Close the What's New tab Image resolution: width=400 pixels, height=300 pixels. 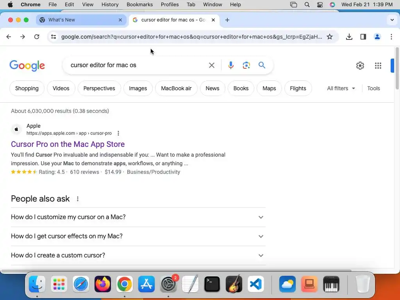(120, 20)
